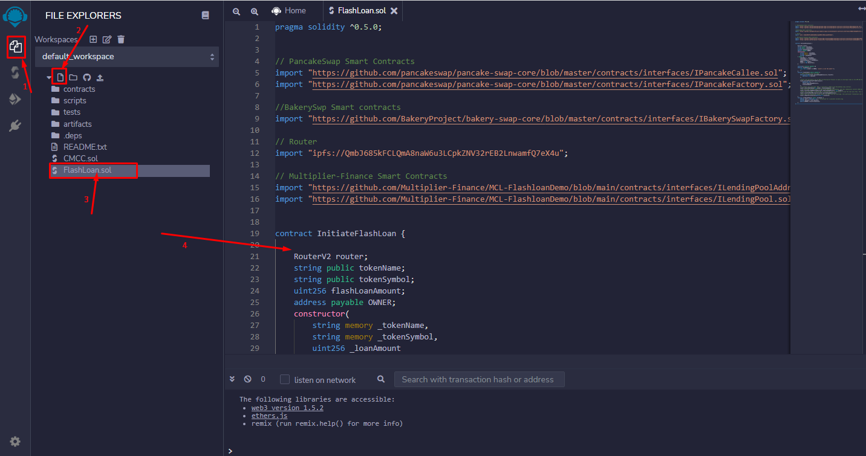Close the FlashLoan.sol tab
This screenshot has width=866, height=456.
point(394,11)
